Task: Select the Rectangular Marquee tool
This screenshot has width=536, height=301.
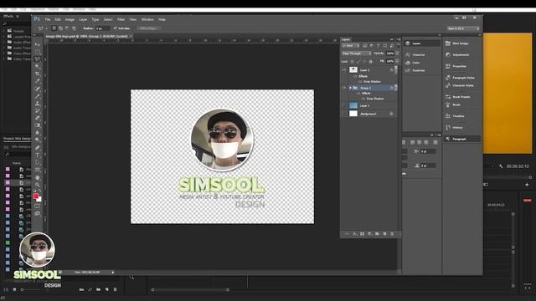Action: point(37,52)
